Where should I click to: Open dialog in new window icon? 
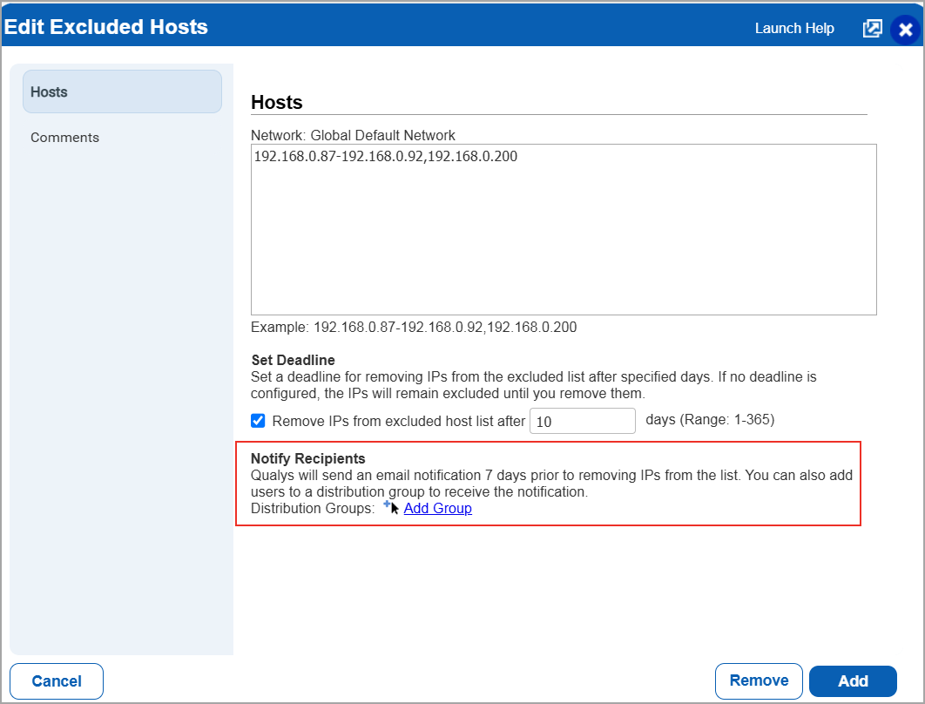tap(872, 29)
